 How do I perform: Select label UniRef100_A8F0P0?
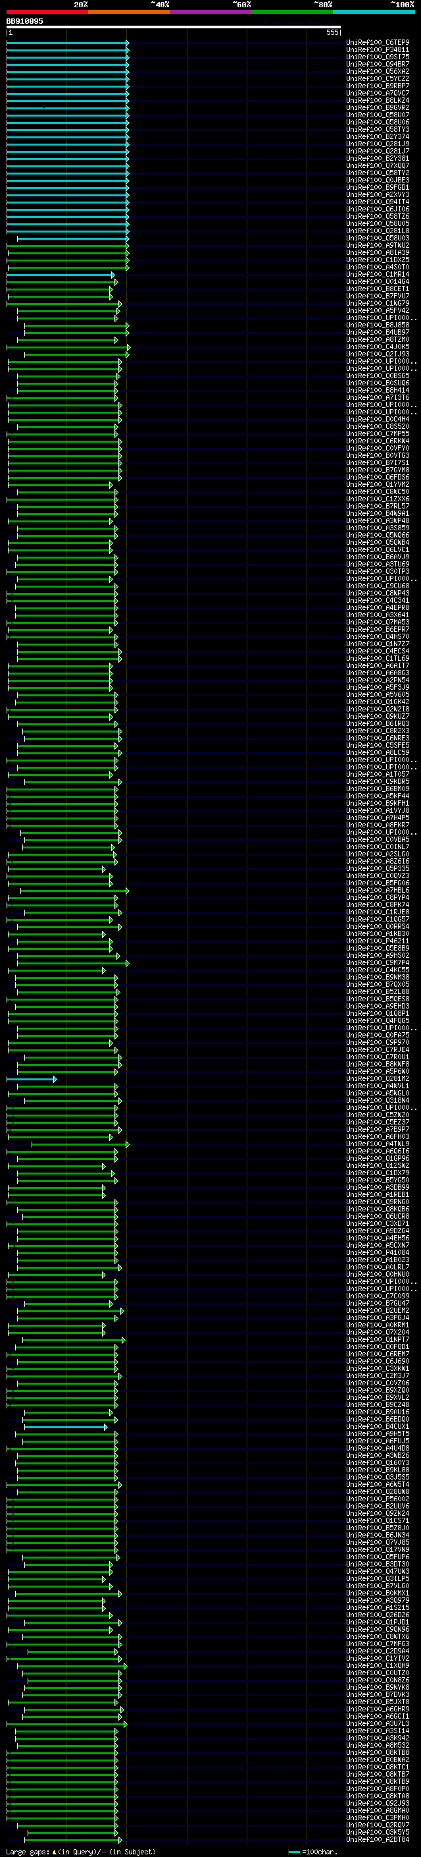378,1788
